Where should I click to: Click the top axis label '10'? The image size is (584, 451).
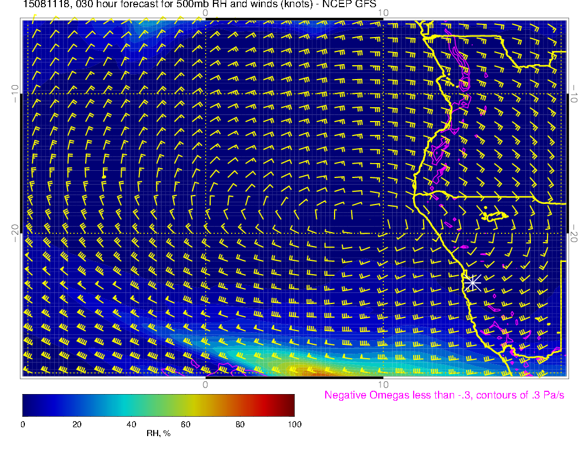click(x=383, y=13)
